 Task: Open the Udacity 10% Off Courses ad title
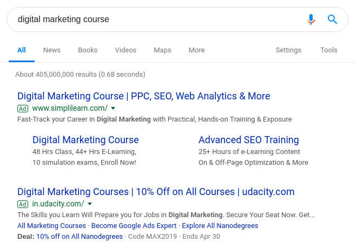[156, 192]
